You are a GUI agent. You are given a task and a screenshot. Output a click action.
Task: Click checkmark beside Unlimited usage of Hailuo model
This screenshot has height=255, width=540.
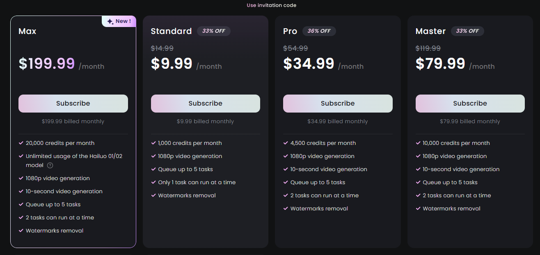tap(21, 156)
